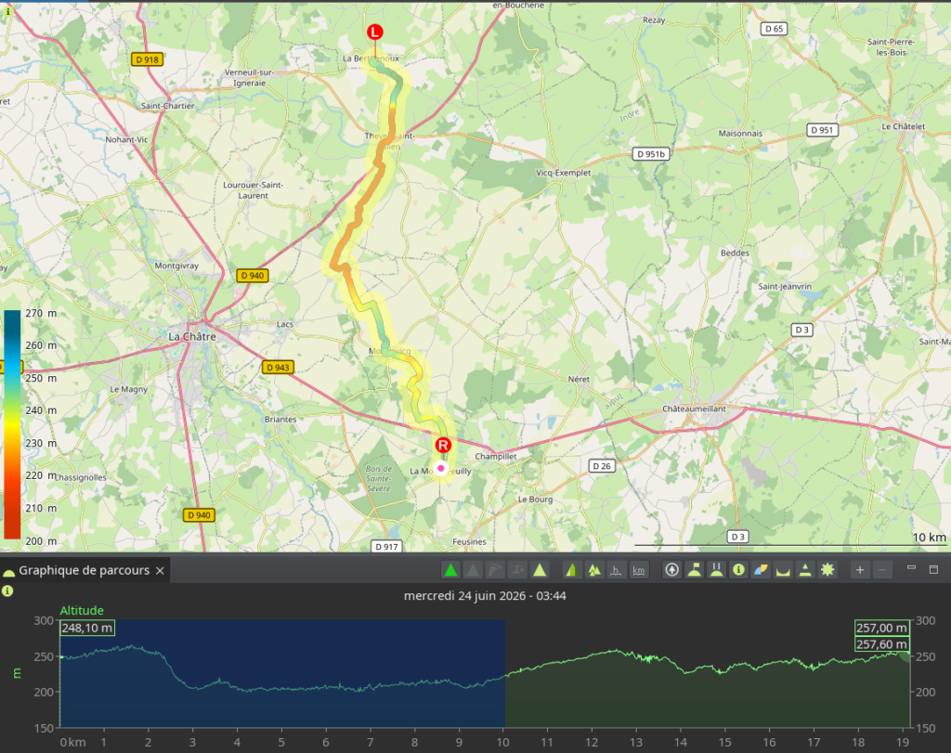Click the info icon at map top-left

(7, 11)
